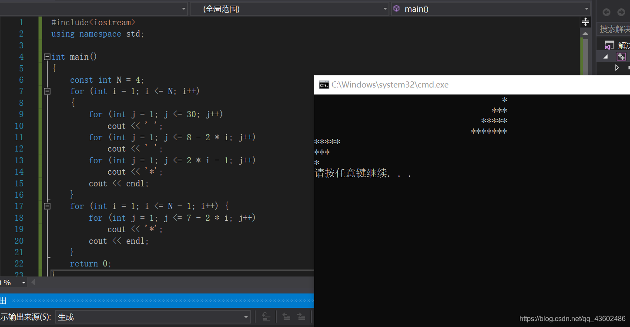Click 'cout << endl;' on line 15

coord(119,183)
